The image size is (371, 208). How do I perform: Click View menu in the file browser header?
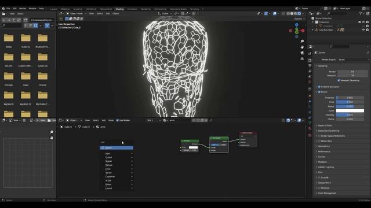click(12, 14)
